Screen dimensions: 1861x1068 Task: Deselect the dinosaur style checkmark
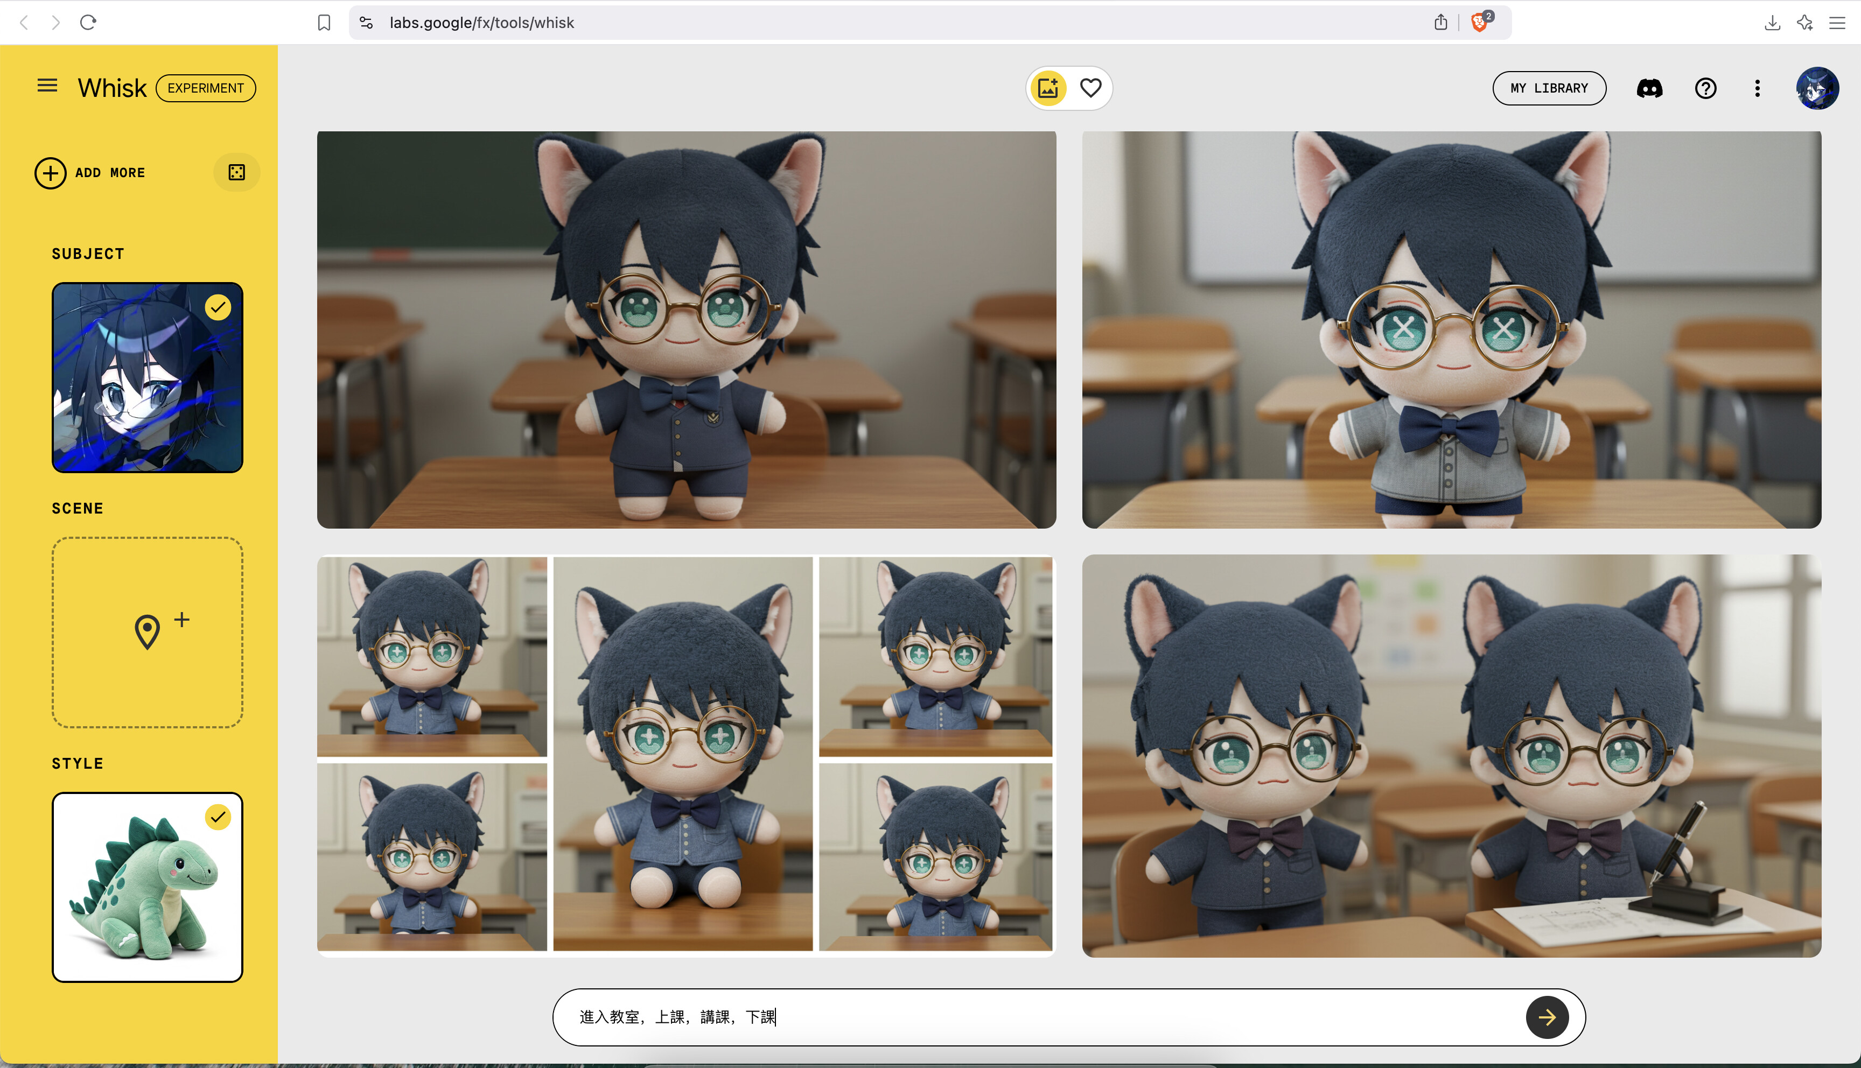coord(217,816)
